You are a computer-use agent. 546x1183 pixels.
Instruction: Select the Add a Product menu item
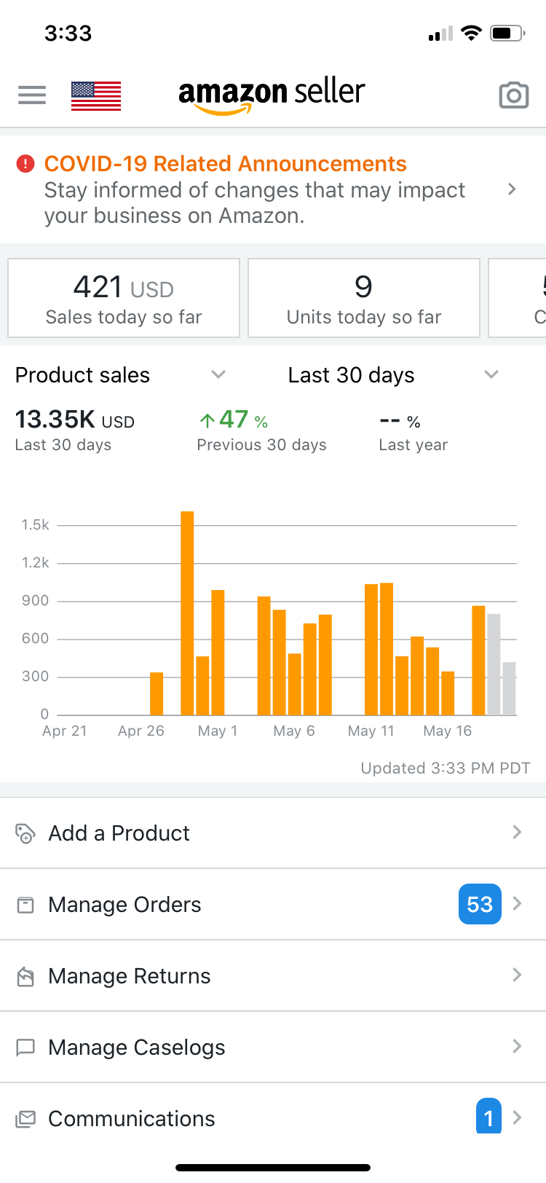pos(119,833)
